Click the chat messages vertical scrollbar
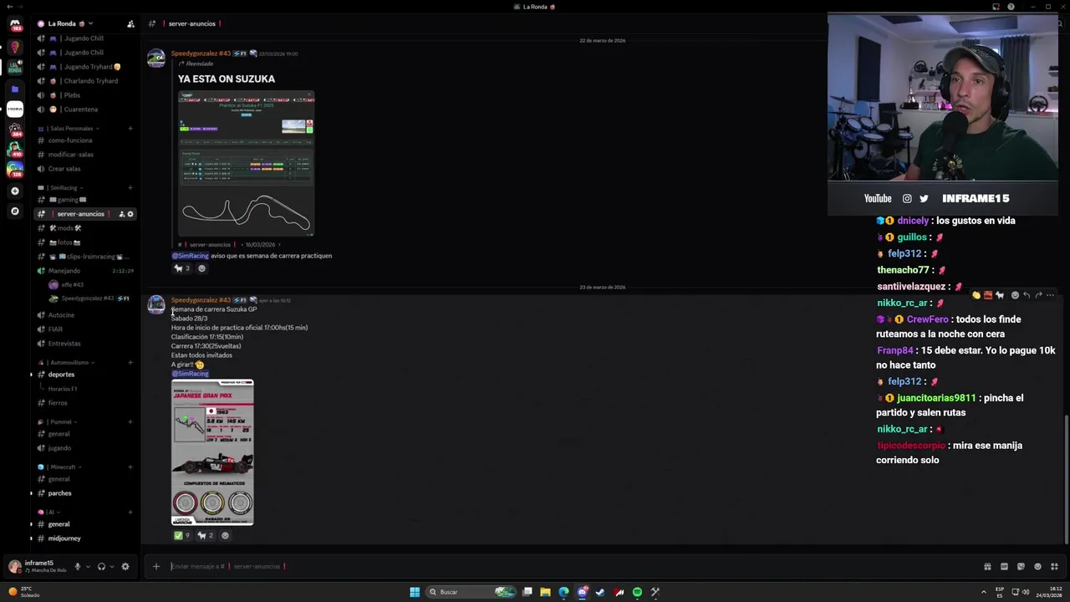 point(1065,481)
